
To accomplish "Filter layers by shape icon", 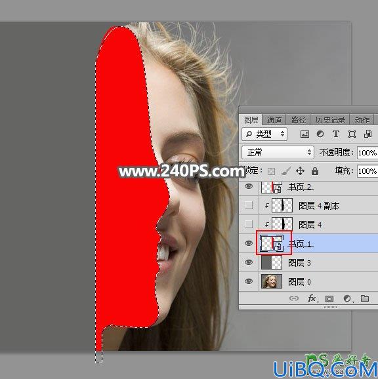I will (x=352, y=134).
